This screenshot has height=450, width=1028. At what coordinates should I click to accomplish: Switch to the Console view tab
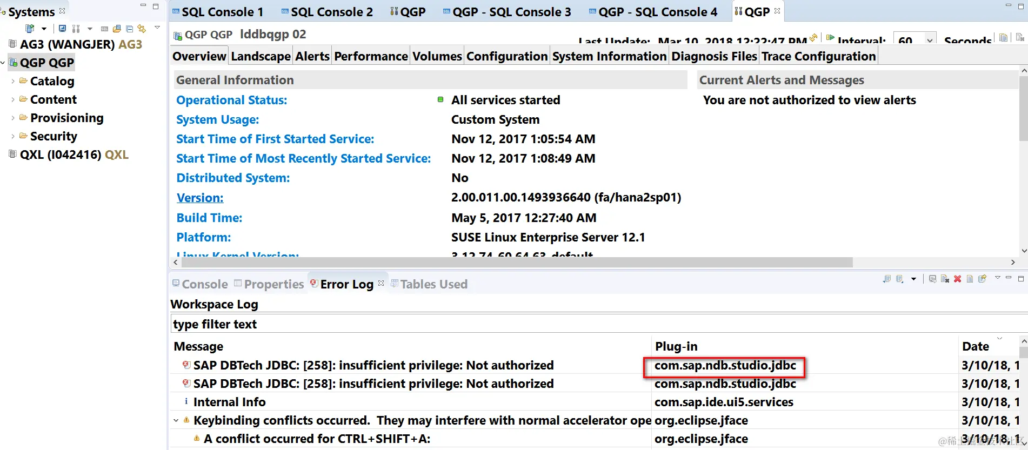point(200,284)
